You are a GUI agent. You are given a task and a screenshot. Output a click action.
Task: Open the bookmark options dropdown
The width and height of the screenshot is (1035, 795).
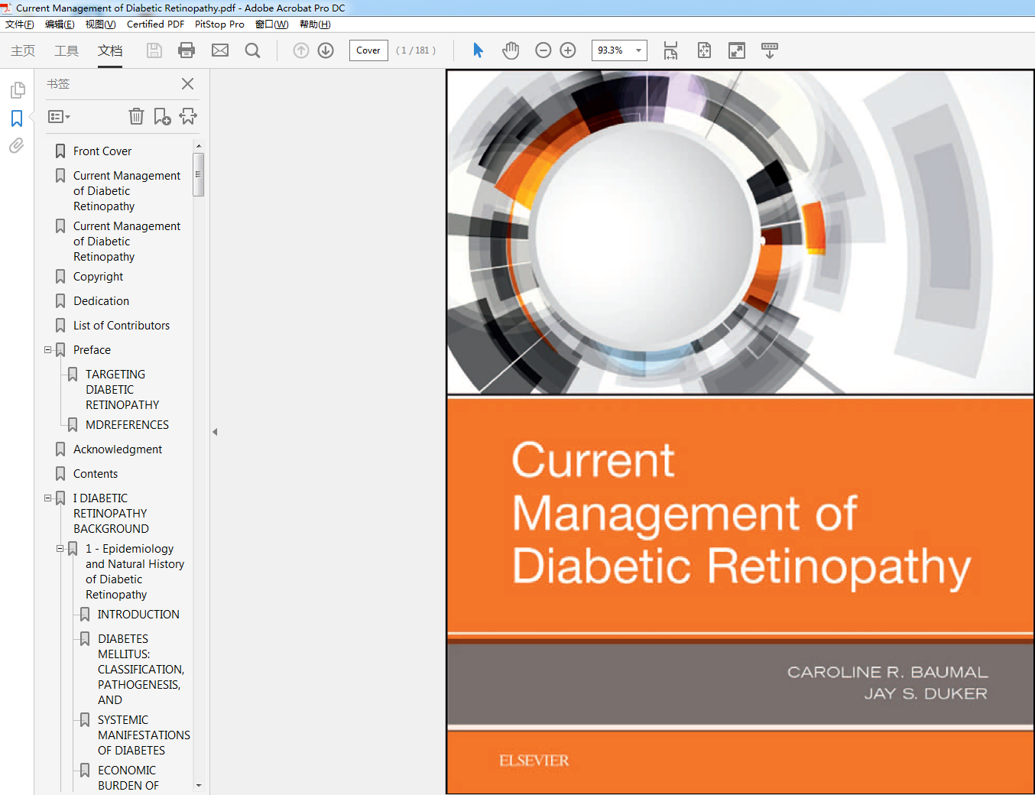[59, 117]
